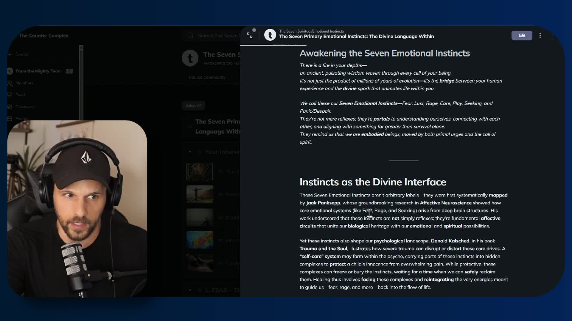The image size is (572, 321).
Task: Toggle eye icon beside the last lesson thumbnail
Action: pyautogui.click(x=221, y=263)
